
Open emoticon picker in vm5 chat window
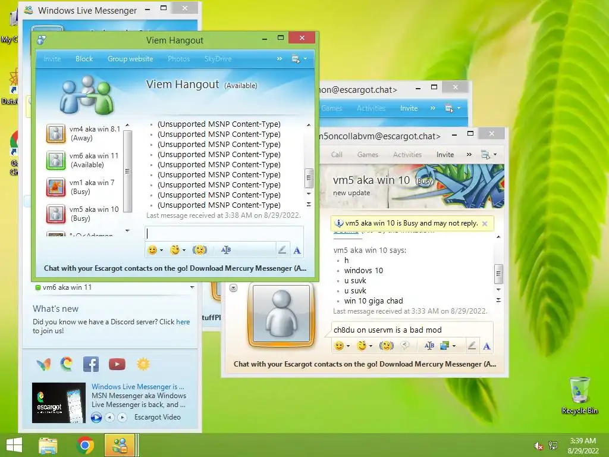(x=339, y=346)
